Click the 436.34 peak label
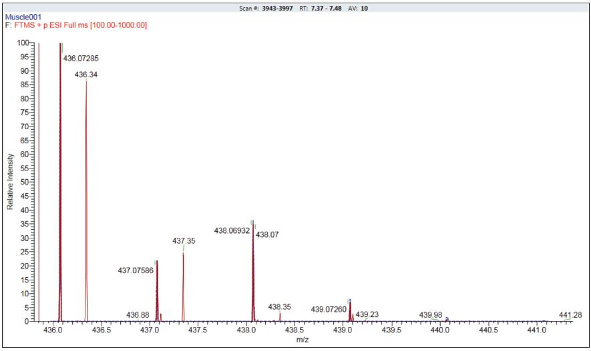The height and width of the screenshot is (351, 591). tap(86, 75)
